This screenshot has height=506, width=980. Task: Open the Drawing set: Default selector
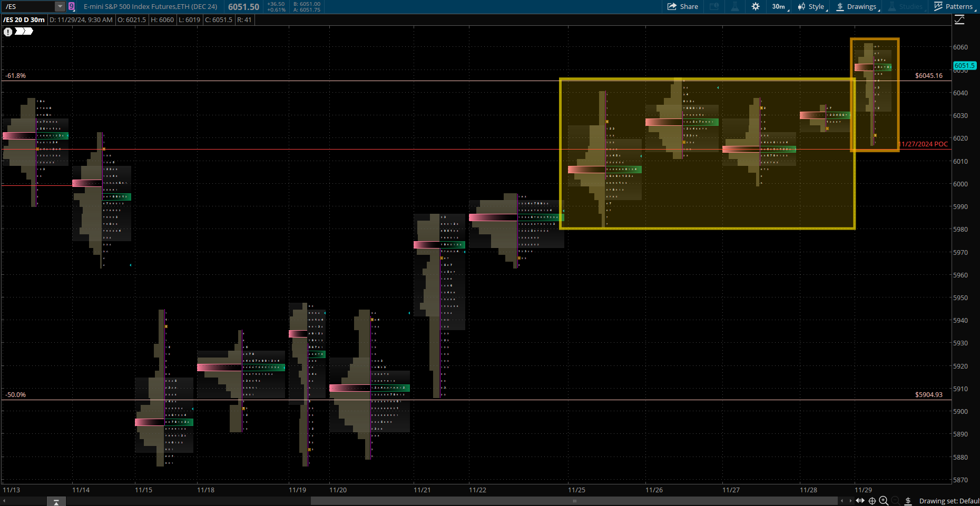[949, 501]
